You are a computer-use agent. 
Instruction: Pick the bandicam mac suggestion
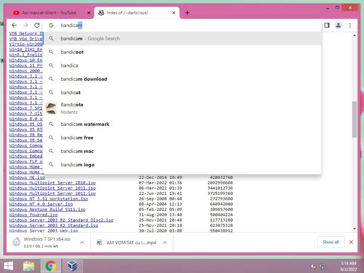[182, 151]
